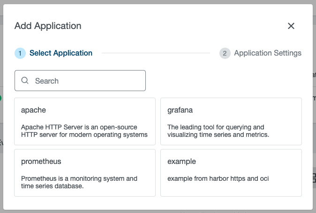
Task: Jump to the Application Settings step label
Action: pos(268,53)
